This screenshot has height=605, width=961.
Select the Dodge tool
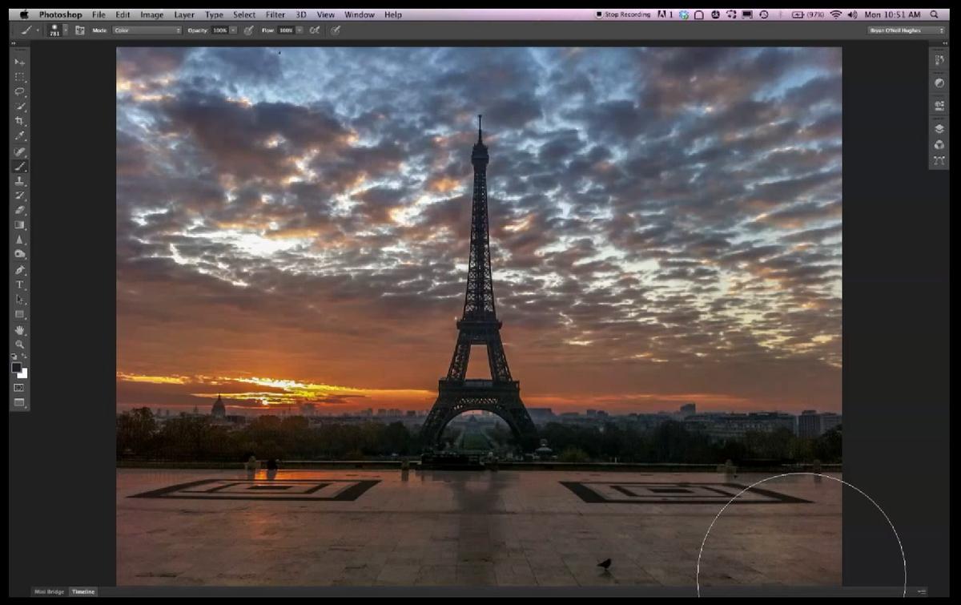pyautogui.click(x=20, y=255)
